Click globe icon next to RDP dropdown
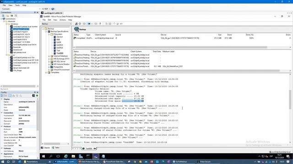Image resolution: width=293 pixels, height=164 pixels. point(53,9)
